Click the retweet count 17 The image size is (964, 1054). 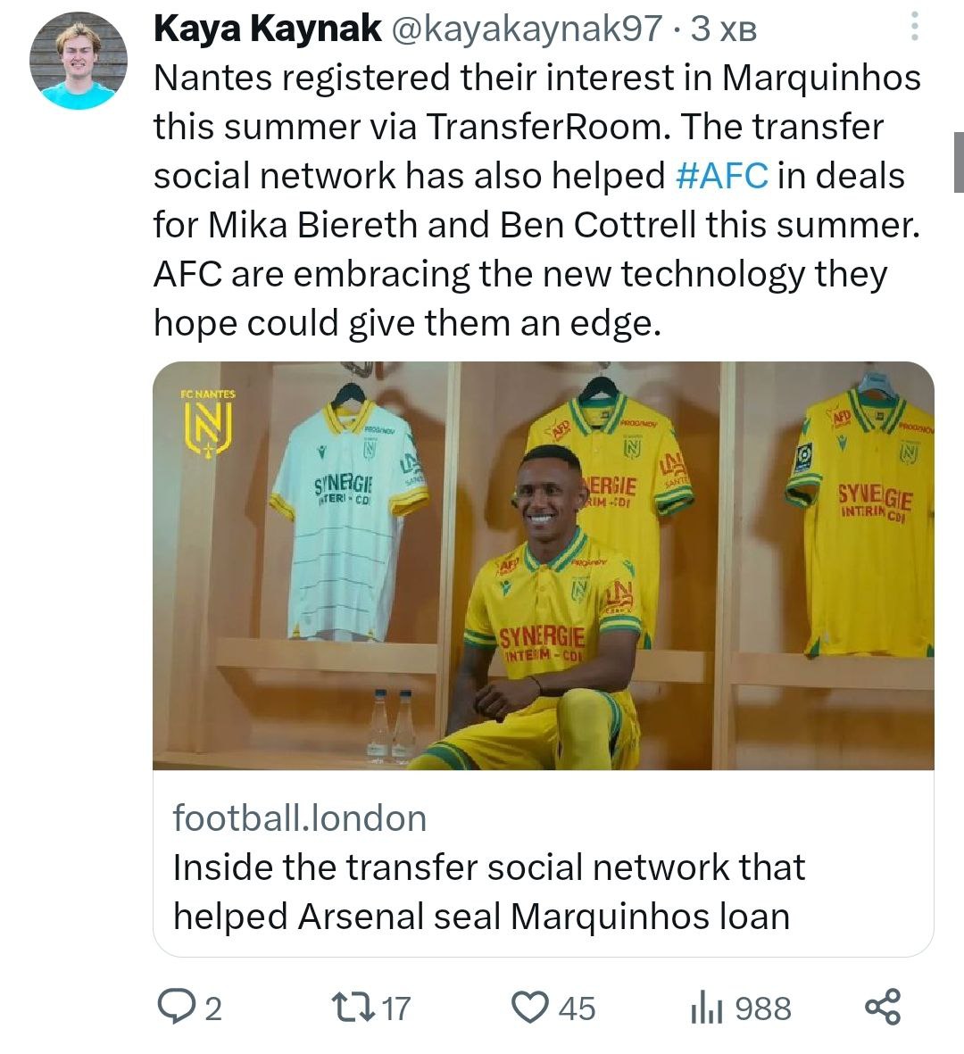(x=395, y=1008)
